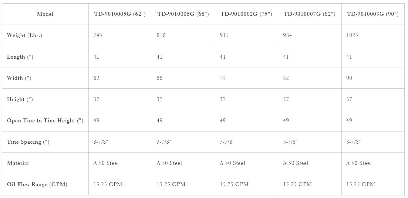Screen dimensions: 408x198
Task: Click the 1025 weight cell
Action: point(352,35)
